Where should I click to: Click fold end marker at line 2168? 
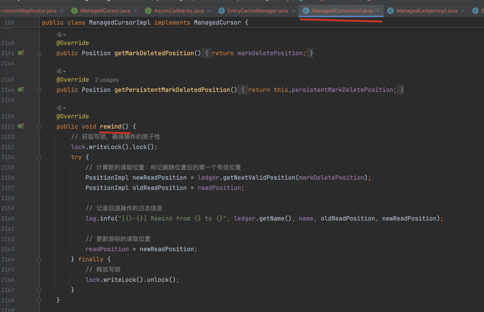pos(39,300)
